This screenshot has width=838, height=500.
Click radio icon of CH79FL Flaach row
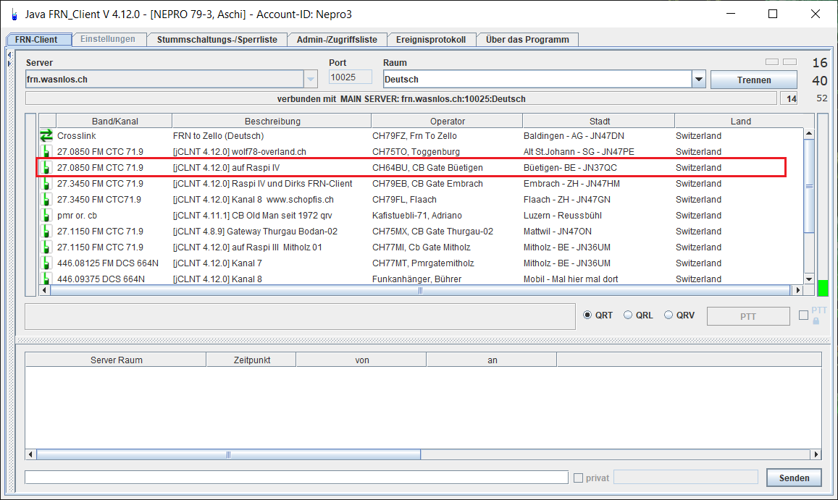tap(46, 200)
